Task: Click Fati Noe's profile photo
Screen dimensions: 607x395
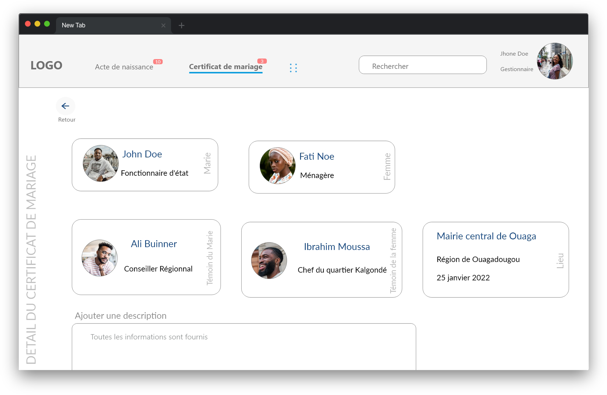Action: click(x=278, y=166)
